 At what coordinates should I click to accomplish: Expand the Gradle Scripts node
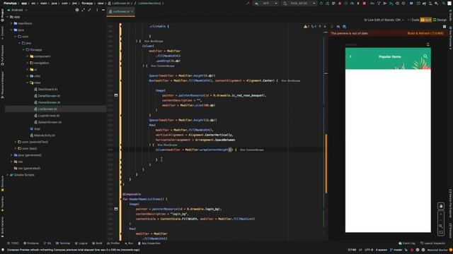click(8, 175)
